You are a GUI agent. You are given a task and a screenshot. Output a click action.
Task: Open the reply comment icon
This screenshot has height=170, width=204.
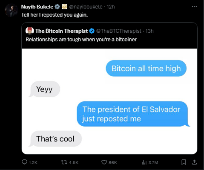[x=24, y=162]
